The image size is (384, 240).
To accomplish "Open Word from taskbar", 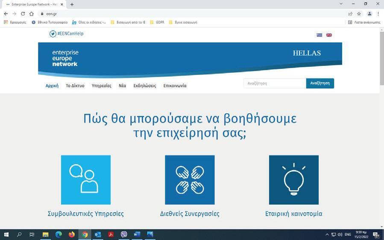I will (137, 234).
